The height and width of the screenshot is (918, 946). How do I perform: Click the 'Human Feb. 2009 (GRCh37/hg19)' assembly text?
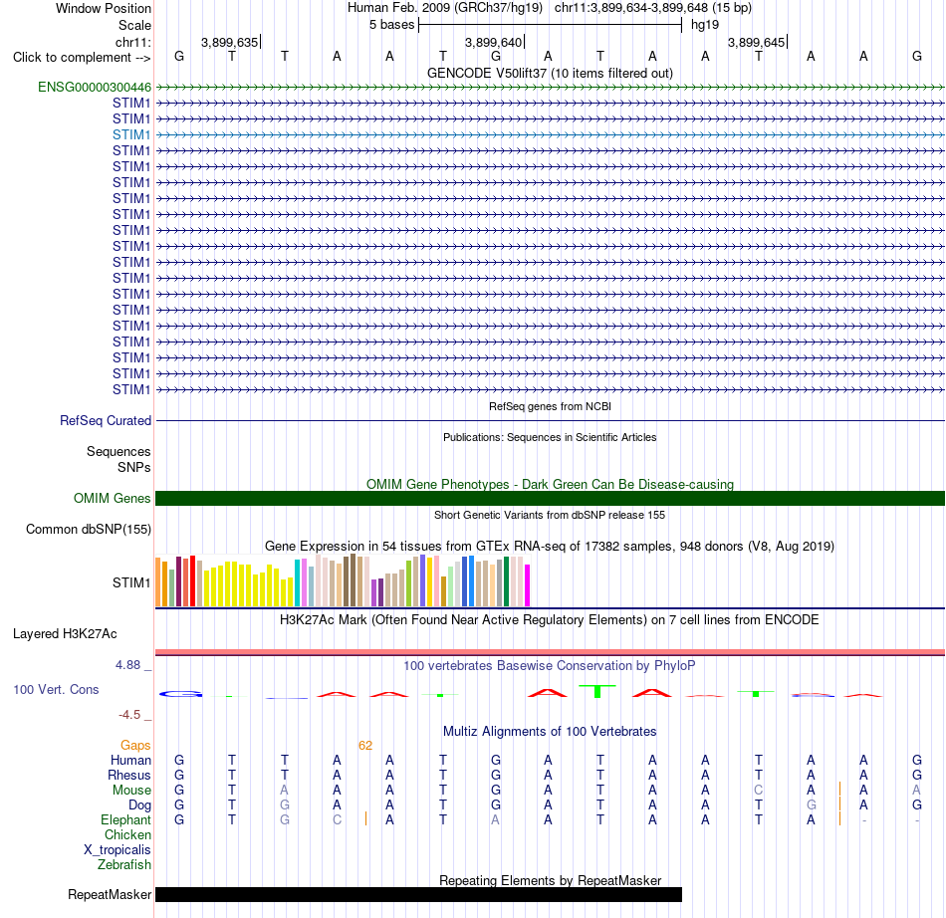coord(445,8)
